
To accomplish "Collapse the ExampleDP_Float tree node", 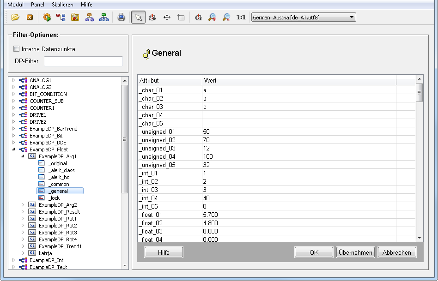I will (x=13, y=149).
